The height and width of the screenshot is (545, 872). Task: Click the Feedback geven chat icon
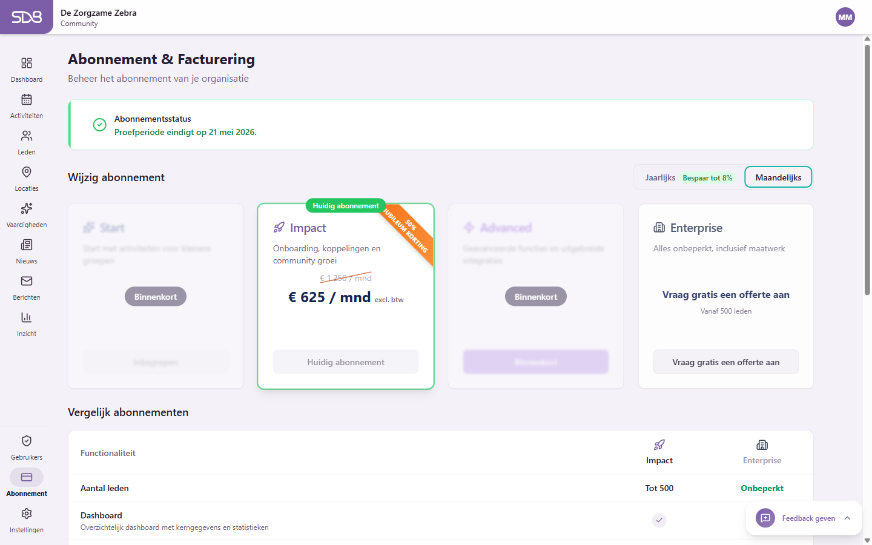click(x=765, y=518)
